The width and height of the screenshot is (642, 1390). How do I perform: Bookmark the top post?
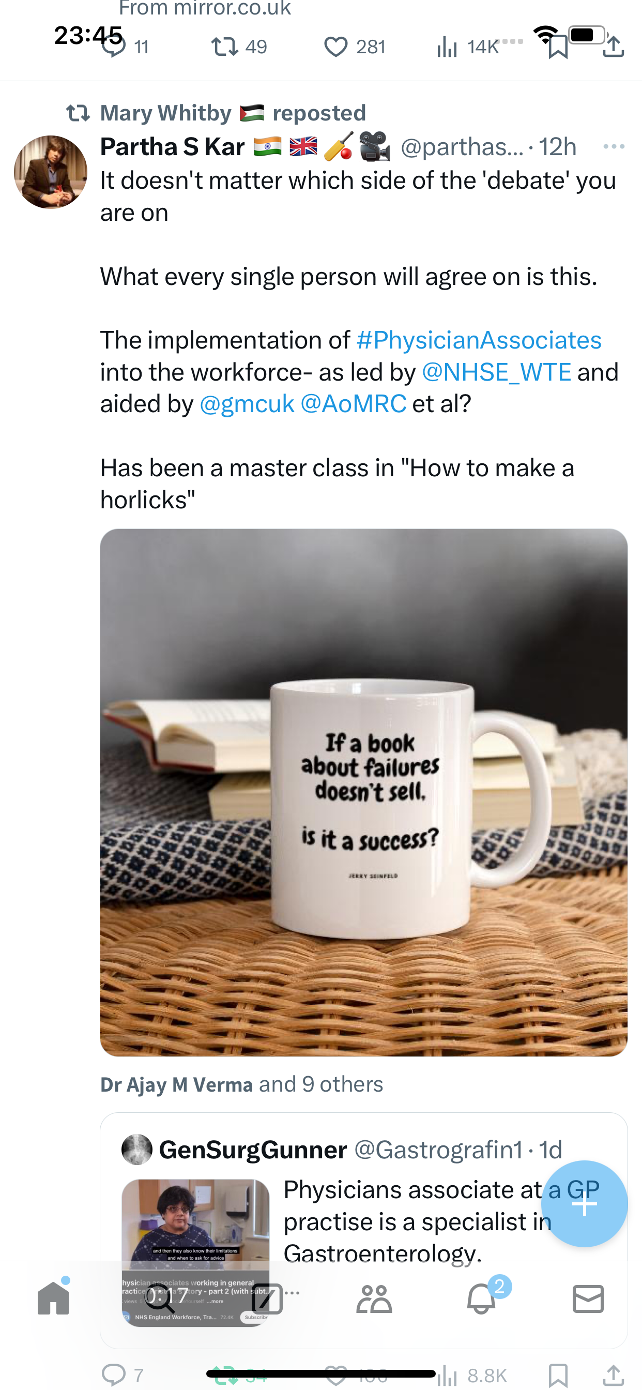point(558,48)
